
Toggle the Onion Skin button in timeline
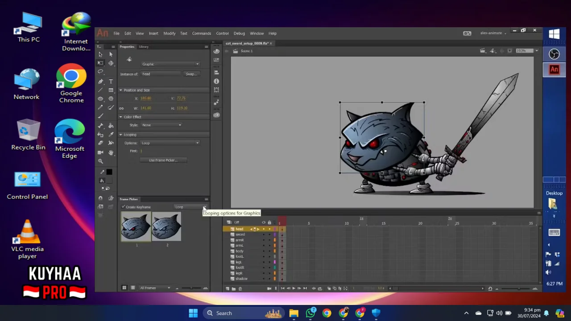[x=329, y=288]
